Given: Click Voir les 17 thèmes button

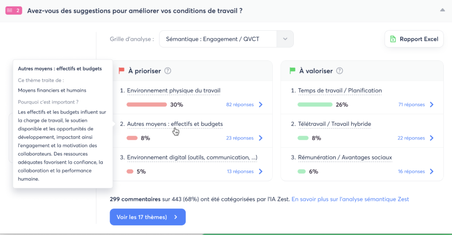Looking at the screenshot, I should pyautogui.click(x=147, y=217).
